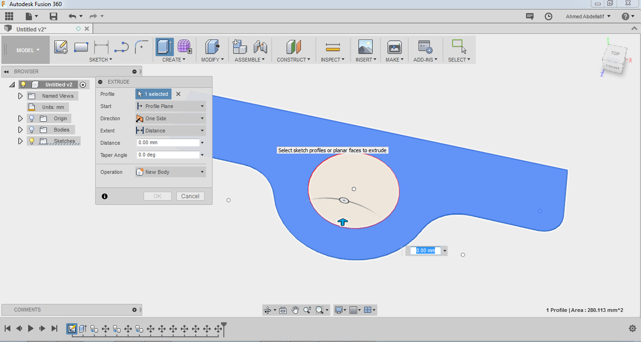
Task: Open the CONSTRUCT menu
Action: point(293,60)
